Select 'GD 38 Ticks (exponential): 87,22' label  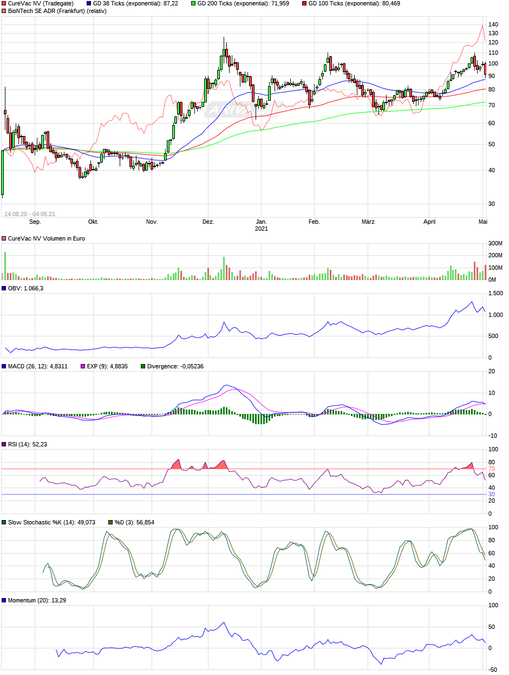pyautogui.click(x=136, y=3)
